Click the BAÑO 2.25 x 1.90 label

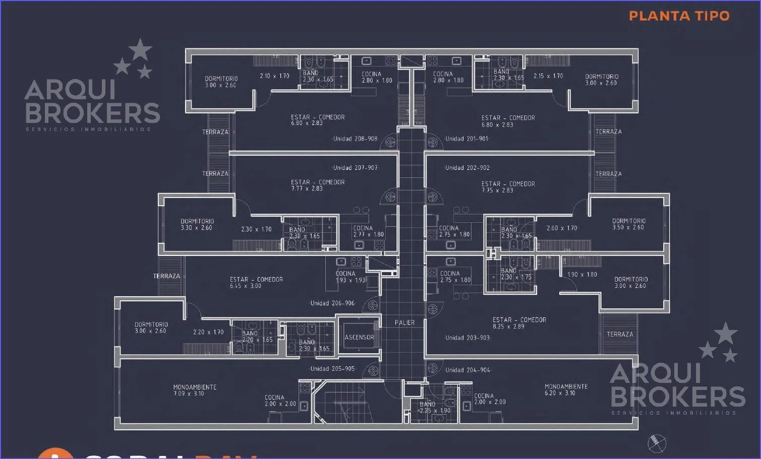coord(434,408)
